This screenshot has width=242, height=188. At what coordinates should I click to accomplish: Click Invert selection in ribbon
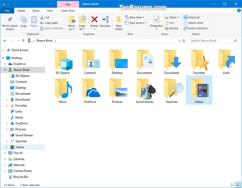tap(196, 28)
